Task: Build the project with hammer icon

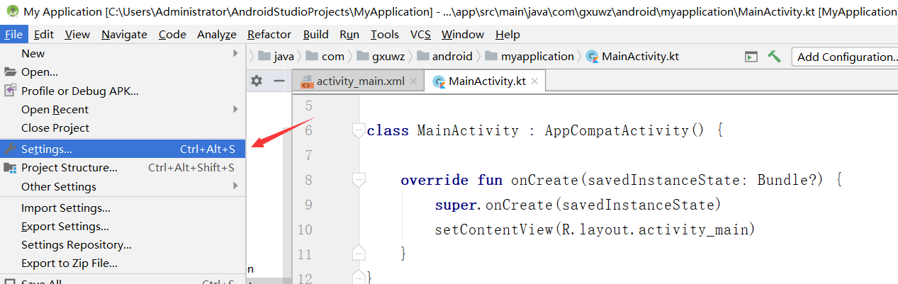Action: [x=774, y=56]
